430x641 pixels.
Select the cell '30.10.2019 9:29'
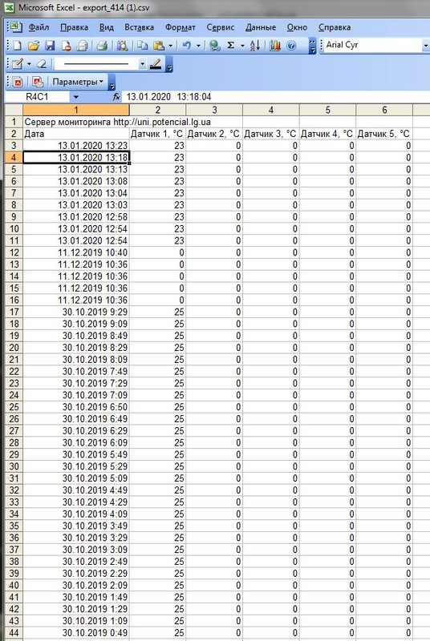(x=76, y=312)
